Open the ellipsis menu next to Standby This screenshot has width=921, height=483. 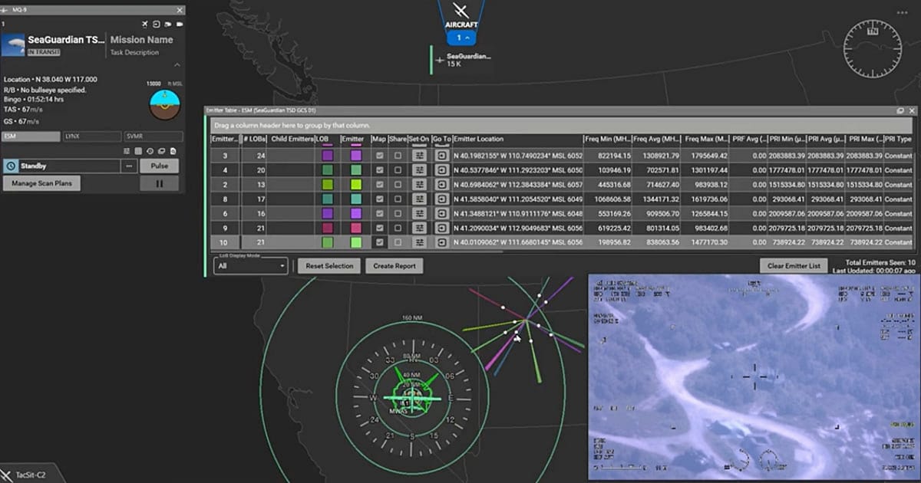129,166
